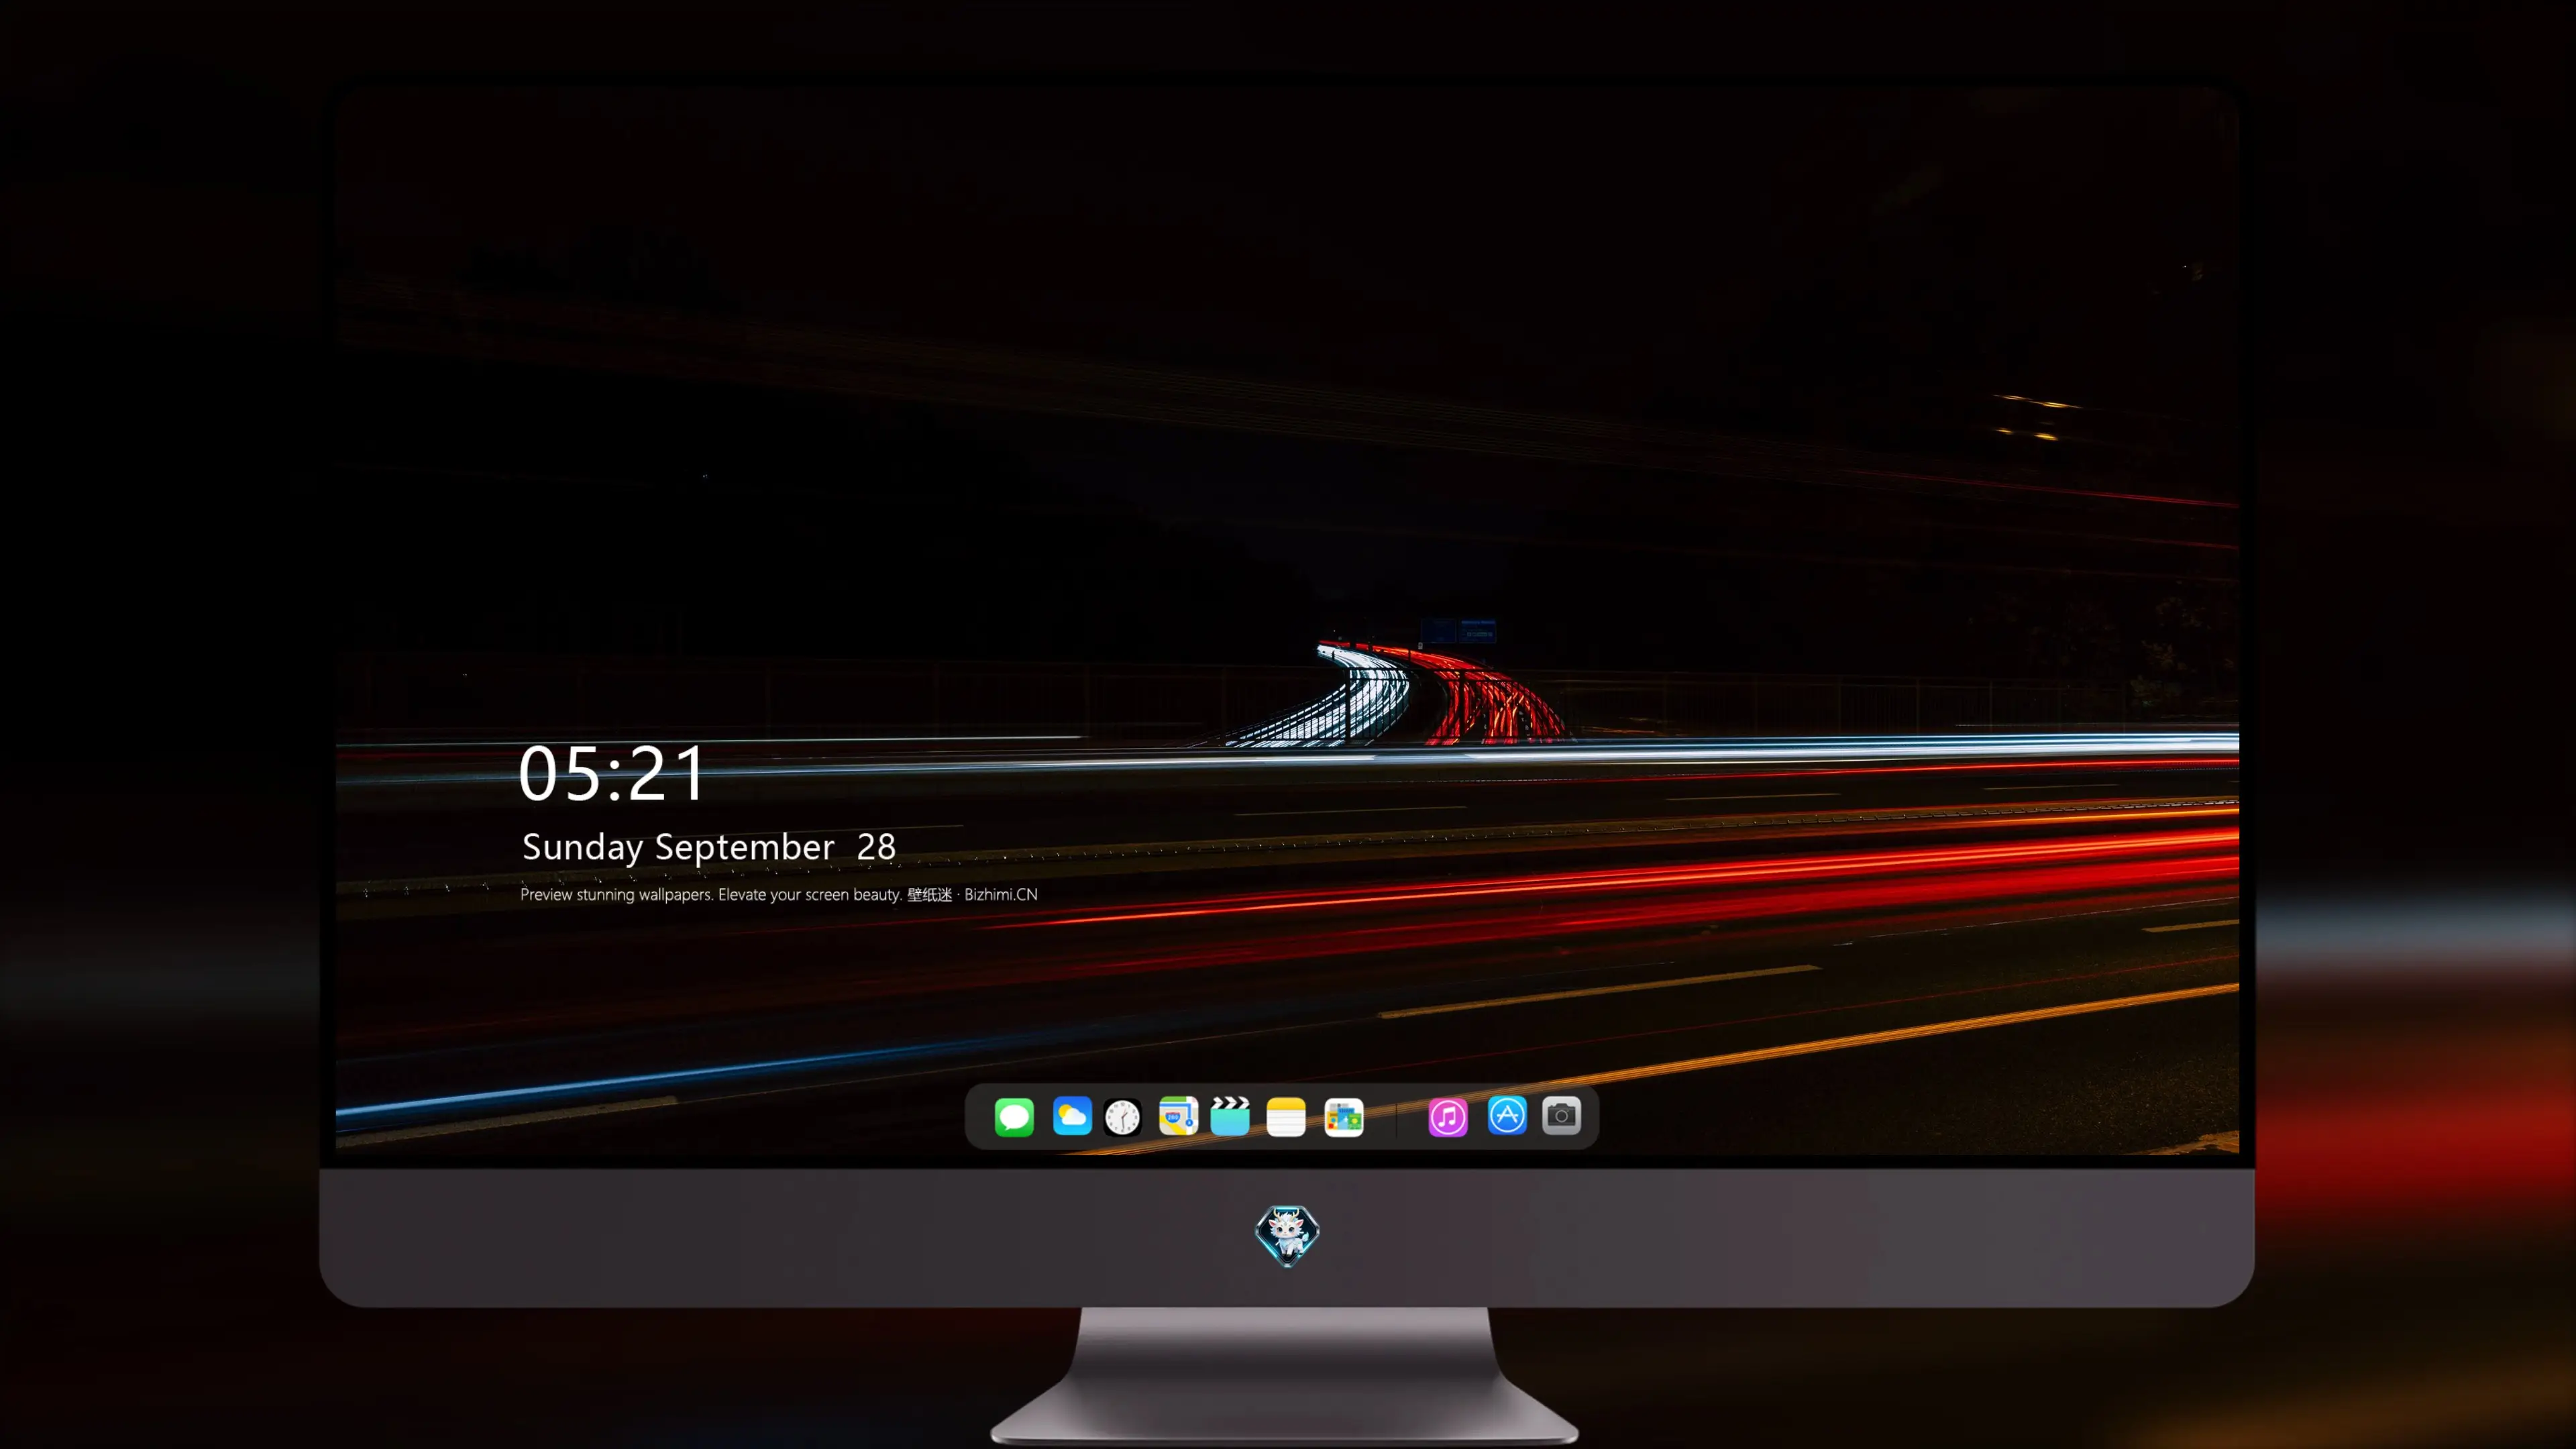Click the date text Sunday September 28
2576x1449 pixels.
coord(709,847)
